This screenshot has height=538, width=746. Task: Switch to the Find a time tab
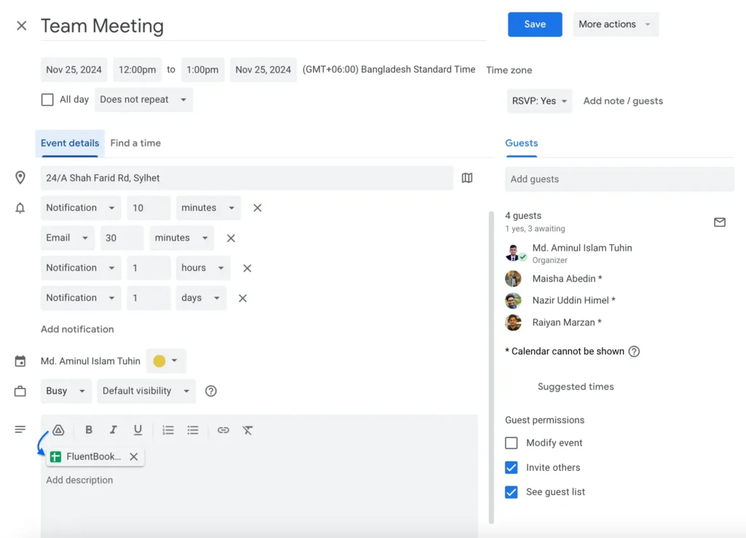tap(136, 143)
